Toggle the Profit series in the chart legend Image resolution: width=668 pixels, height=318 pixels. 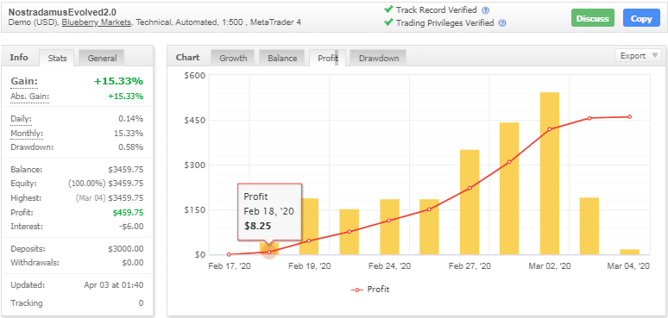point(369,290)
